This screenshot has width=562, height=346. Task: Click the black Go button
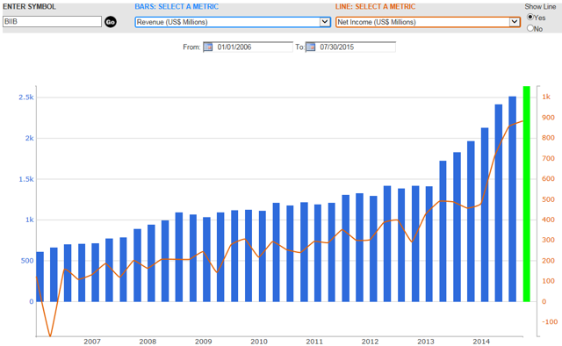[111, 22]
